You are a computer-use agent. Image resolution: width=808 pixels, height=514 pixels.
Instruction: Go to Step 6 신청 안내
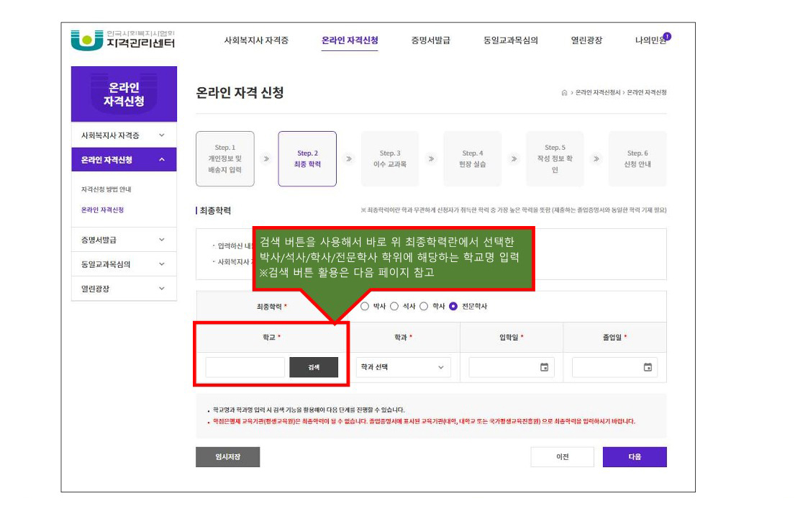[637, 159]
